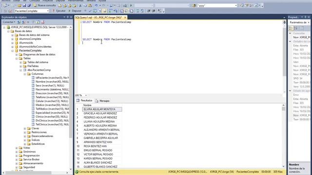The height and width of the screenshot is (175, 312).
Task: Click the comment selected lines icon
Action: click(137, 11)
